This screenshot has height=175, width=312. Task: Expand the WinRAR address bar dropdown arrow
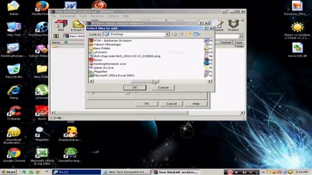point(240,36)
